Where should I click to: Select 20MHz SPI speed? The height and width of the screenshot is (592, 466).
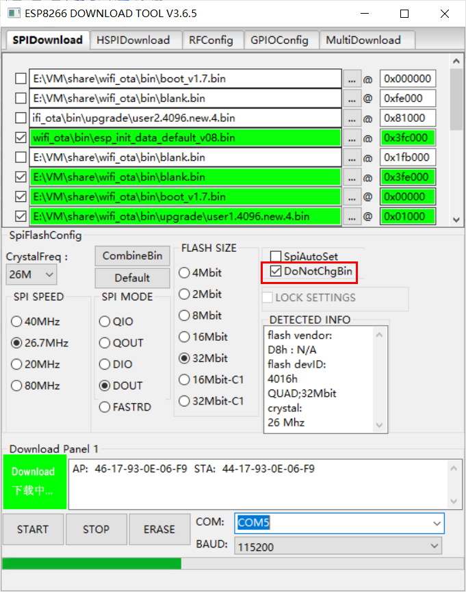pyautogui.click(x=16, y=364)
